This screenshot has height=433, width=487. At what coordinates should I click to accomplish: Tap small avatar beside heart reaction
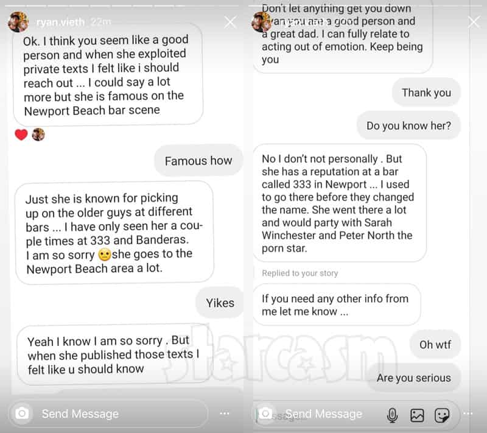38,135
